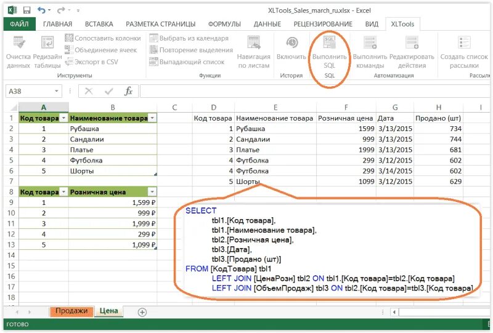Click cell B2 containing Рубашка
493x333 pixels.
point(113,129)
